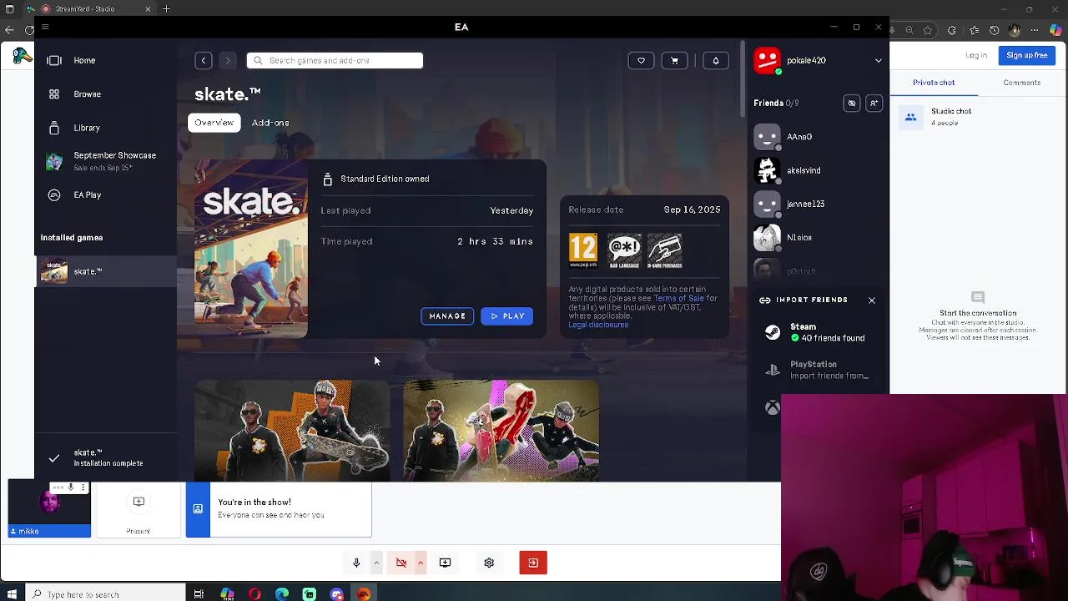Click the add friend icon
The width and height of the screenshot is (1068, 601).
(874, 103)
